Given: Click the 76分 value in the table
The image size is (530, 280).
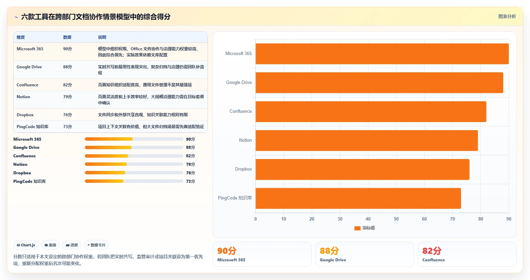Looking at the screenshot, I should tap(68, 115).
